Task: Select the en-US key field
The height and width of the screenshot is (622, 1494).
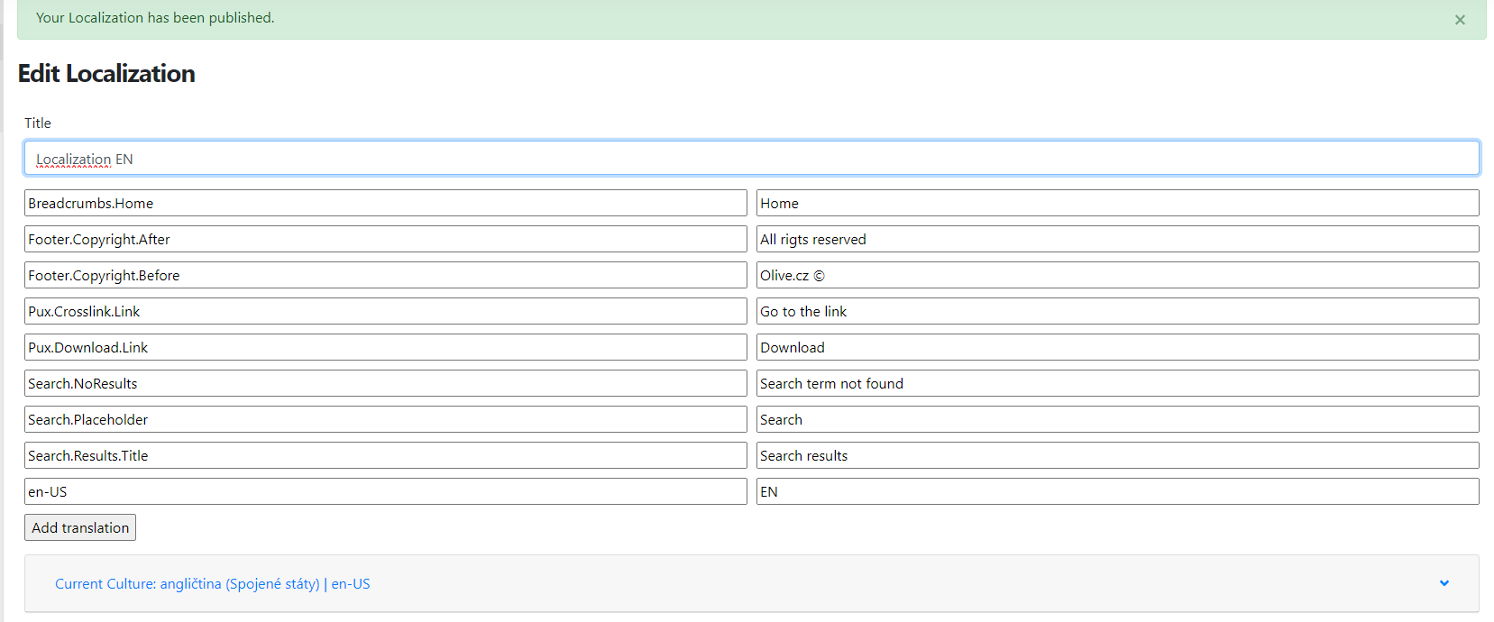Action: (385, 492)
